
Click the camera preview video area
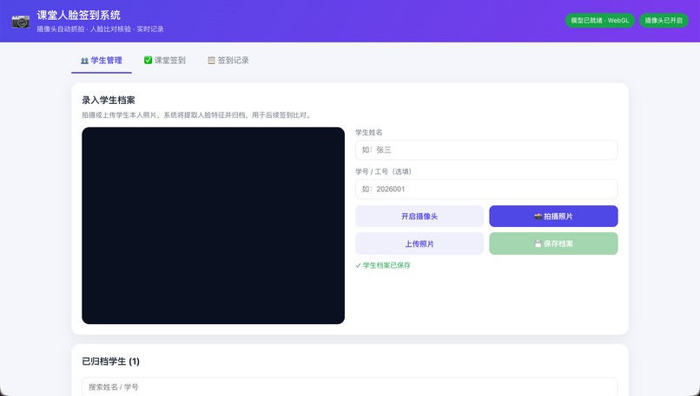pos(214,226)
